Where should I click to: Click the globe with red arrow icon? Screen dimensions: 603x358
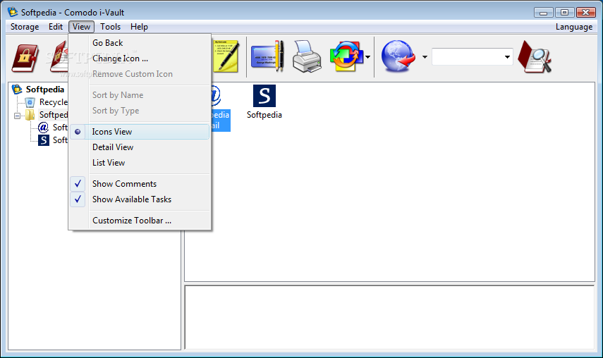point(398,57)
